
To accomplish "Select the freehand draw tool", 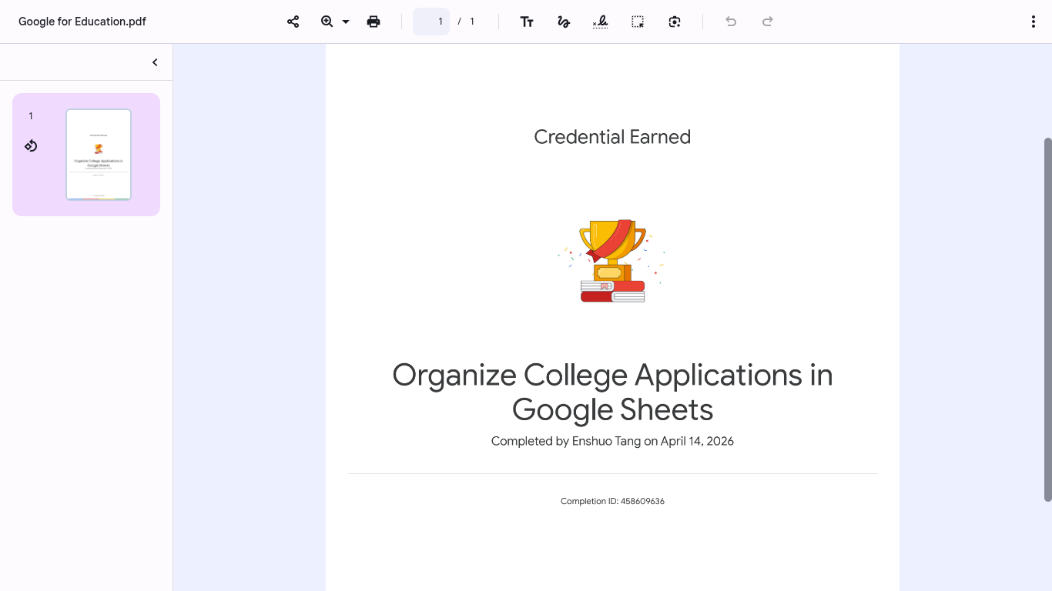I will 564,22.
